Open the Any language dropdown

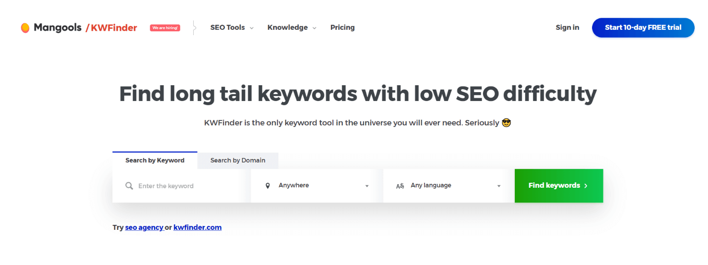click(x=449, y=186)
